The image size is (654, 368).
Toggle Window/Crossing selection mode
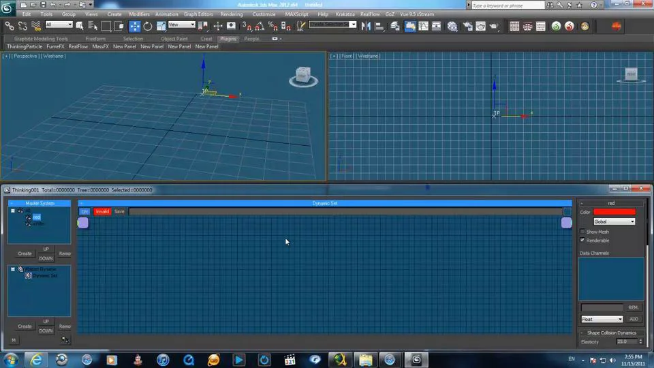tap(119, 27)
